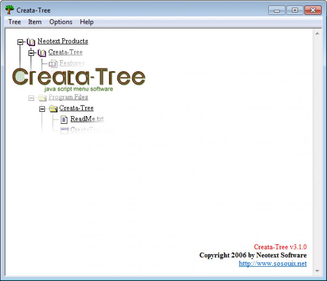Select the ReadMe.txt tree item
Screen dimensions: 327x281
pos(87,119)
